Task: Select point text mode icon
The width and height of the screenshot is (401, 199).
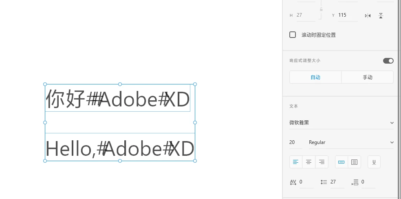Action: pos(342,162)
